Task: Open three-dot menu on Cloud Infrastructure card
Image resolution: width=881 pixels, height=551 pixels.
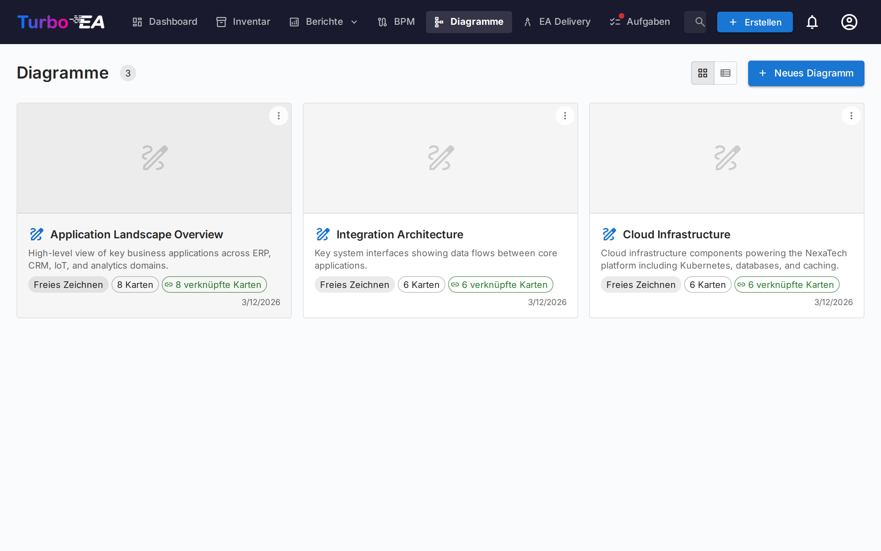Action: click(851, 116)
